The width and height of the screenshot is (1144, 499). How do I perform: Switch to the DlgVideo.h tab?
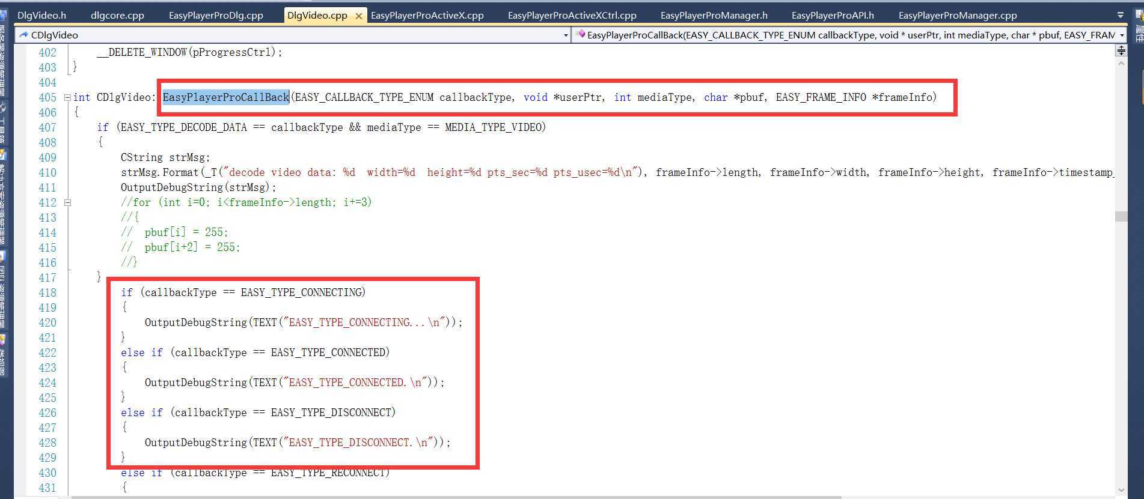pos(41,15)
